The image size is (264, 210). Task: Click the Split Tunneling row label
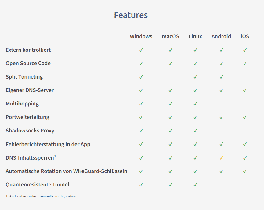click(24, 77)
